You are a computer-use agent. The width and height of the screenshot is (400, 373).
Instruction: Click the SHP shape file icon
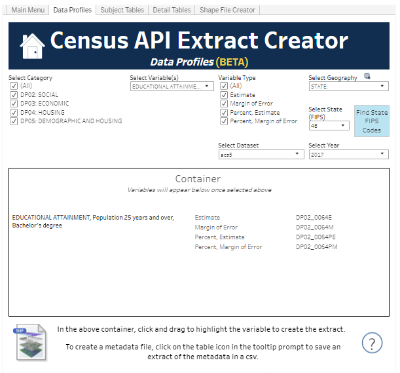pos(31,342)
